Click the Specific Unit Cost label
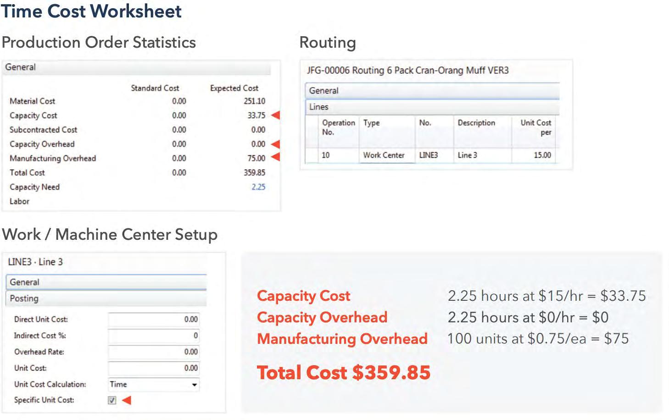This screenshot has width=669, height=420. (x=44, y=400)
